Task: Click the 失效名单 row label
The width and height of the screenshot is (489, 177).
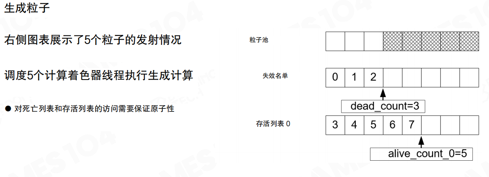Action: [x=275, y=75]
